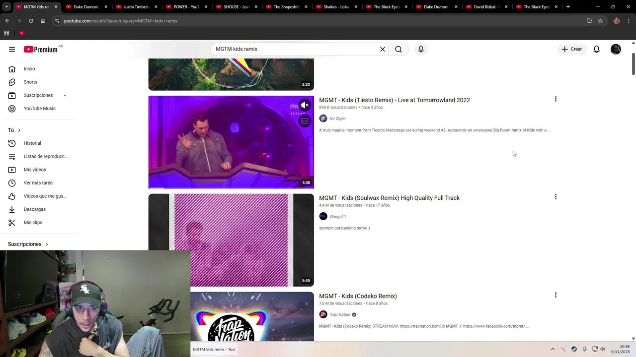Expand the Tú section chevron

19,130
